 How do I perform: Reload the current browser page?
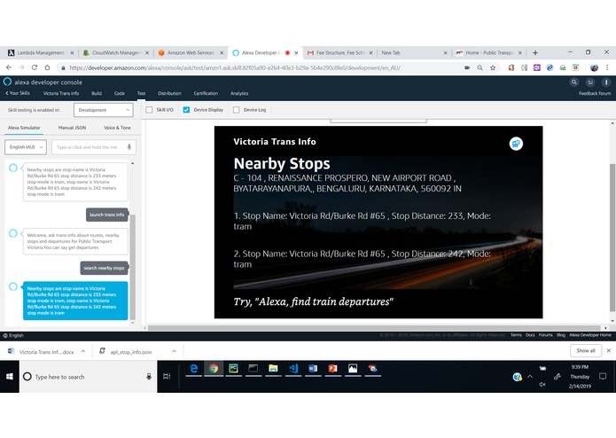[35, 67]
